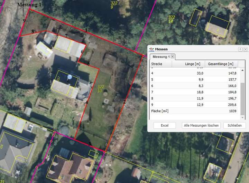The height and width of the screenshot is (183, 249).
Task: Select the Messung 1 tab
Action: pyautogui.click(x=161, y=57)
